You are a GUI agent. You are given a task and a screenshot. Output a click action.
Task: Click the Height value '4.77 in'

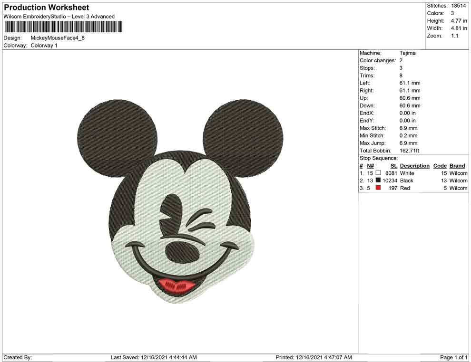[x=459, y=21]
